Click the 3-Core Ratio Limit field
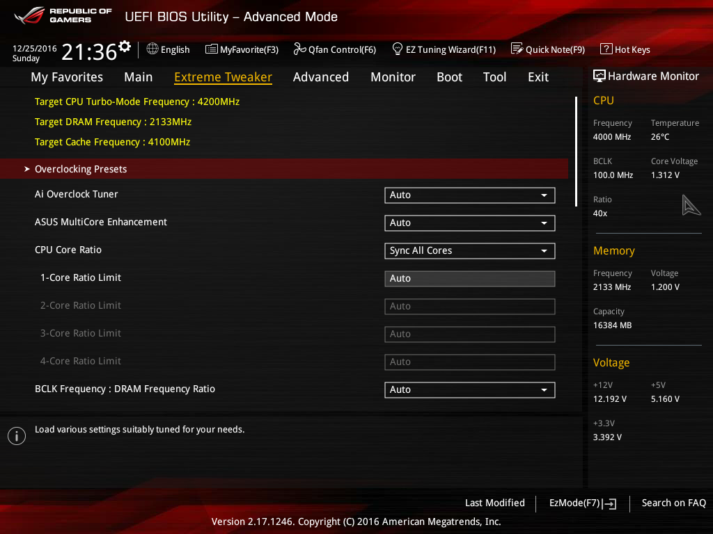Image resolution: width=713 pixels, height=534 pixels. tap(470, 334)
